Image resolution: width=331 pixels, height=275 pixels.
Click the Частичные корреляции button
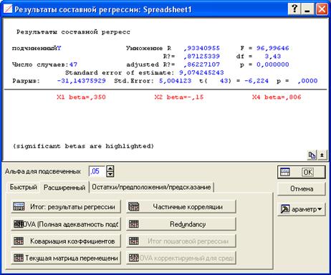(x=181, y=207)
